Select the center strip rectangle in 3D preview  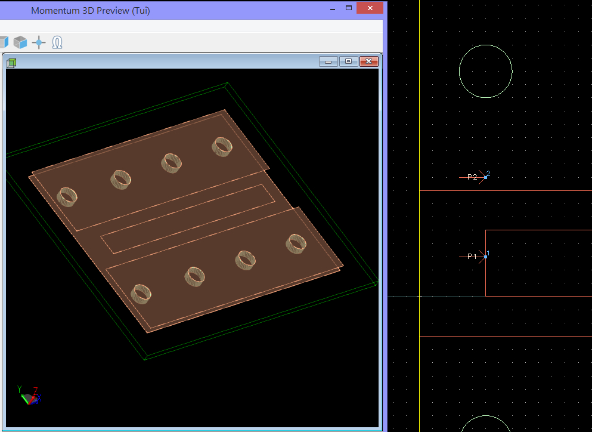click(x=188, y=219)
